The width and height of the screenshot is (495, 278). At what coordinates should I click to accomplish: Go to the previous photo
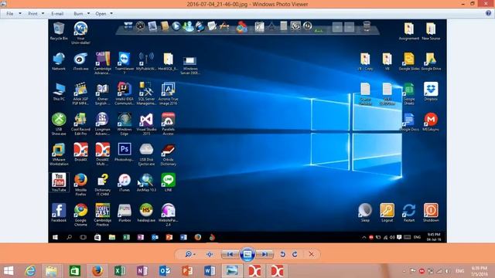pyautogui.click(x=230, y=254)
